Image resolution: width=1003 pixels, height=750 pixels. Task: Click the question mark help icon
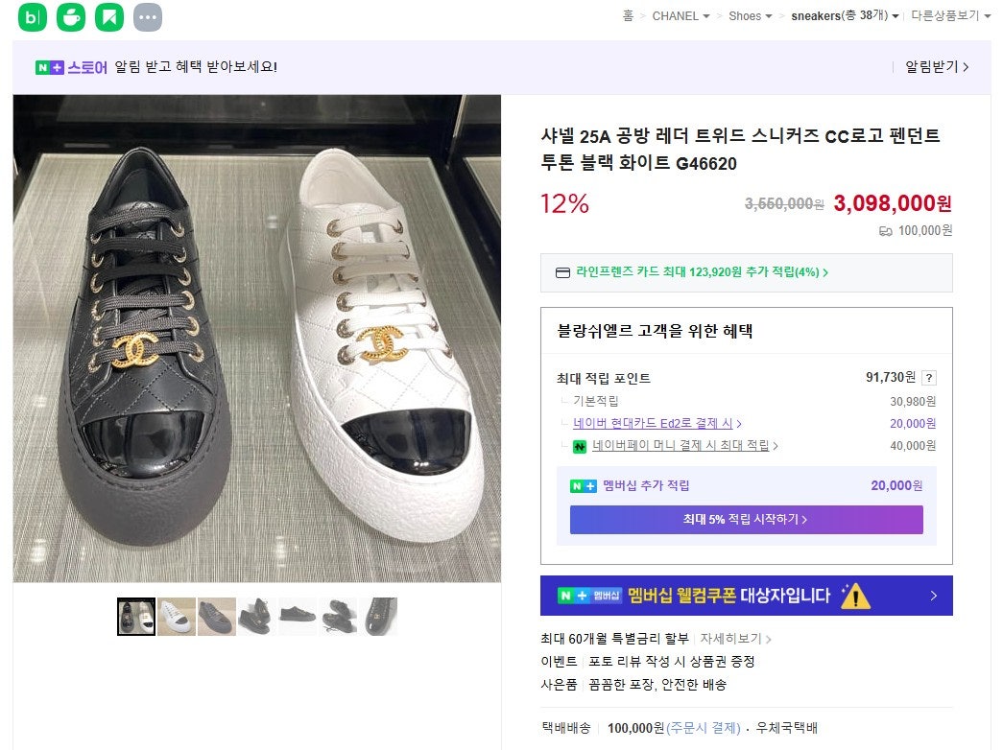click(x=929, y=378)
